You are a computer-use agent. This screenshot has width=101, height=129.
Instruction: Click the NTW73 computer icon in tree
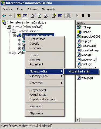(x=9, y=27)
